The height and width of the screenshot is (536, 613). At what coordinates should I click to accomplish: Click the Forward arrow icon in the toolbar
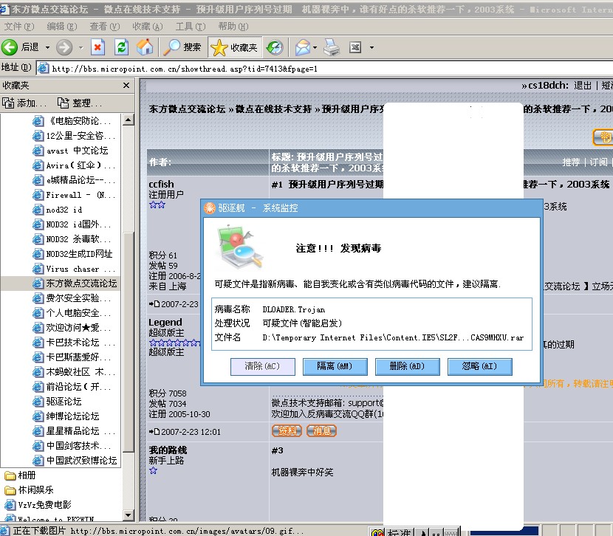64,48
